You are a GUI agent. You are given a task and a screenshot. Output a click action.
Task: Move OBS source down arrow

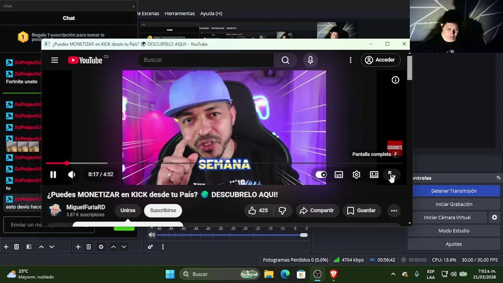coord(124,247)
